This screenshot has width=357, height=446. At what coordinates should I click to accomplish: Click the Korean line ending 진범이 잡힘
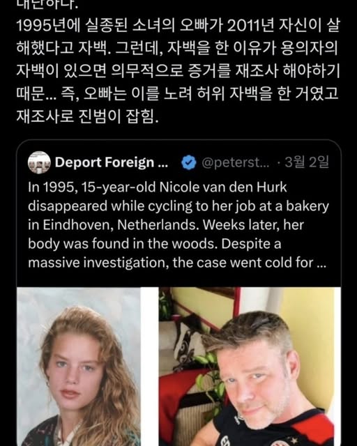87,116
